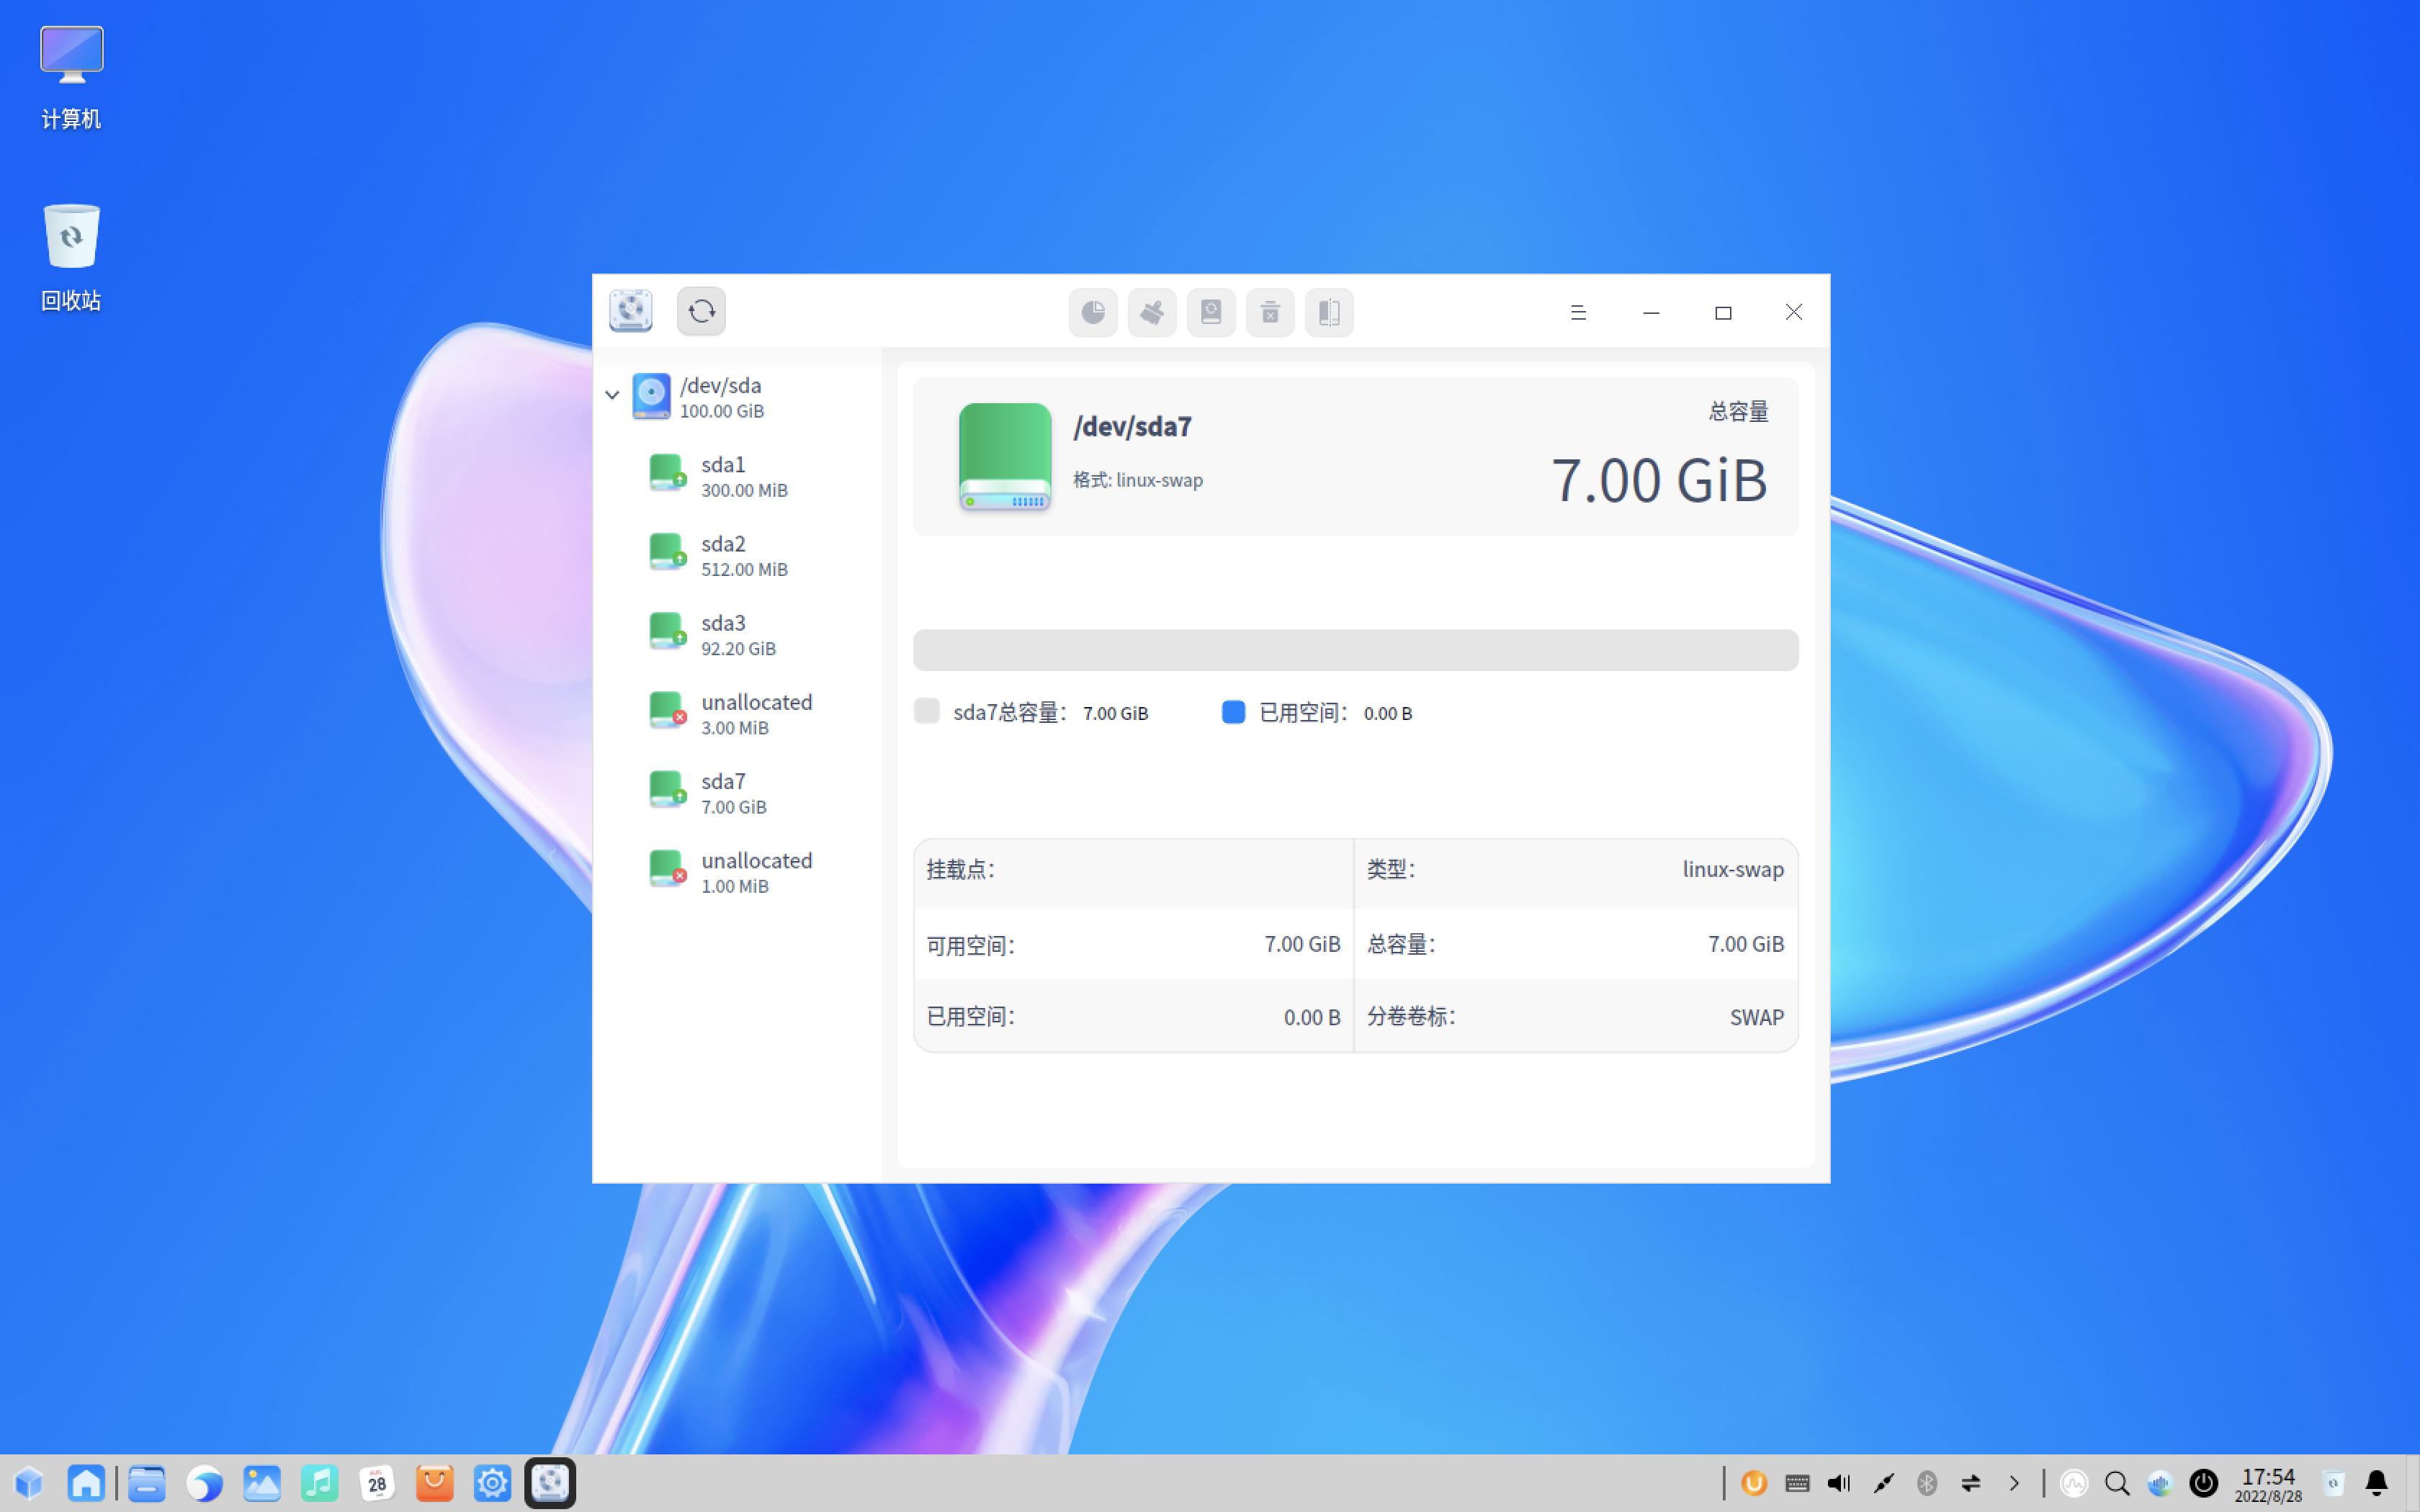Click the partition (pie chart) toolbar icon

coord(1093,312)
